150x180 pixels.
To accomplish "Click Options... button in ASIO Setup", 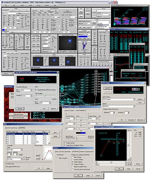I will 140,99.
